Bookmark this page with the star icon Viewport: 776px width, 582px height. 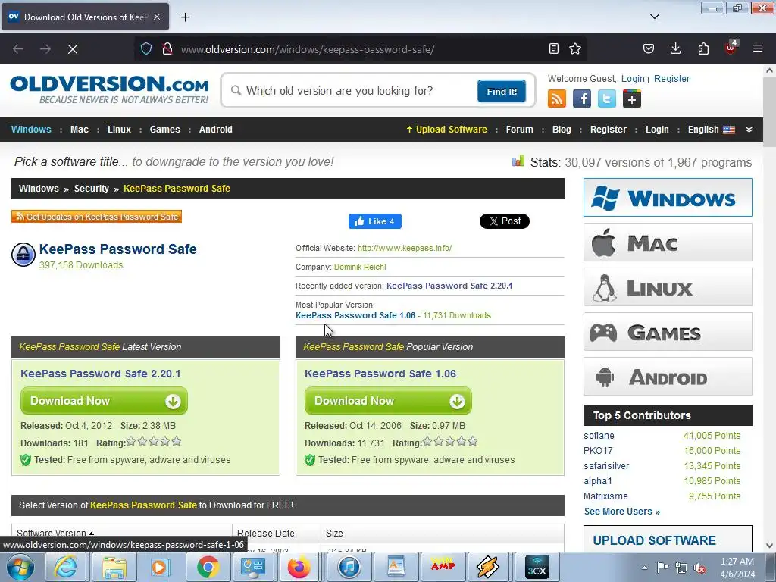pos(575,48)
